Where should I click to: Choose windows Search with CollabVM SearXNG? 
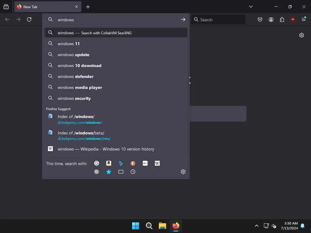[x=116, y=33]
